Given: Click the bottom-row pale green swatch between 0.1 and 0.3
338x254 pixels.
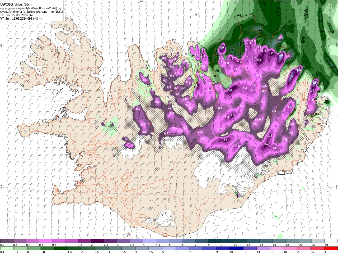Looking at the screenshot, I should [7, 248].
